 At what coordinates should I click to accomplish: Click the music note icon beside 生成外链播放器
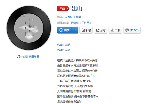(18, 57)
